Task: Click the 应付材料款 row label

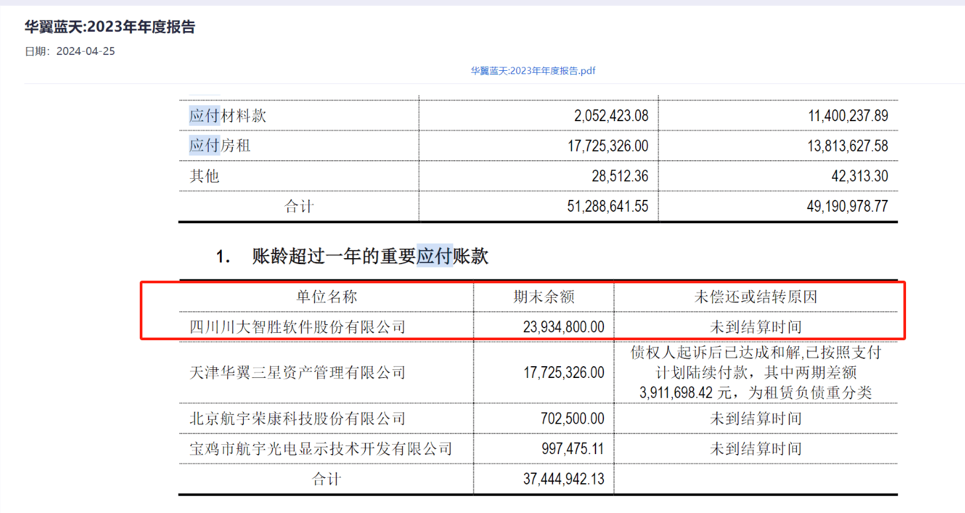Action: [x=228, y=116]
